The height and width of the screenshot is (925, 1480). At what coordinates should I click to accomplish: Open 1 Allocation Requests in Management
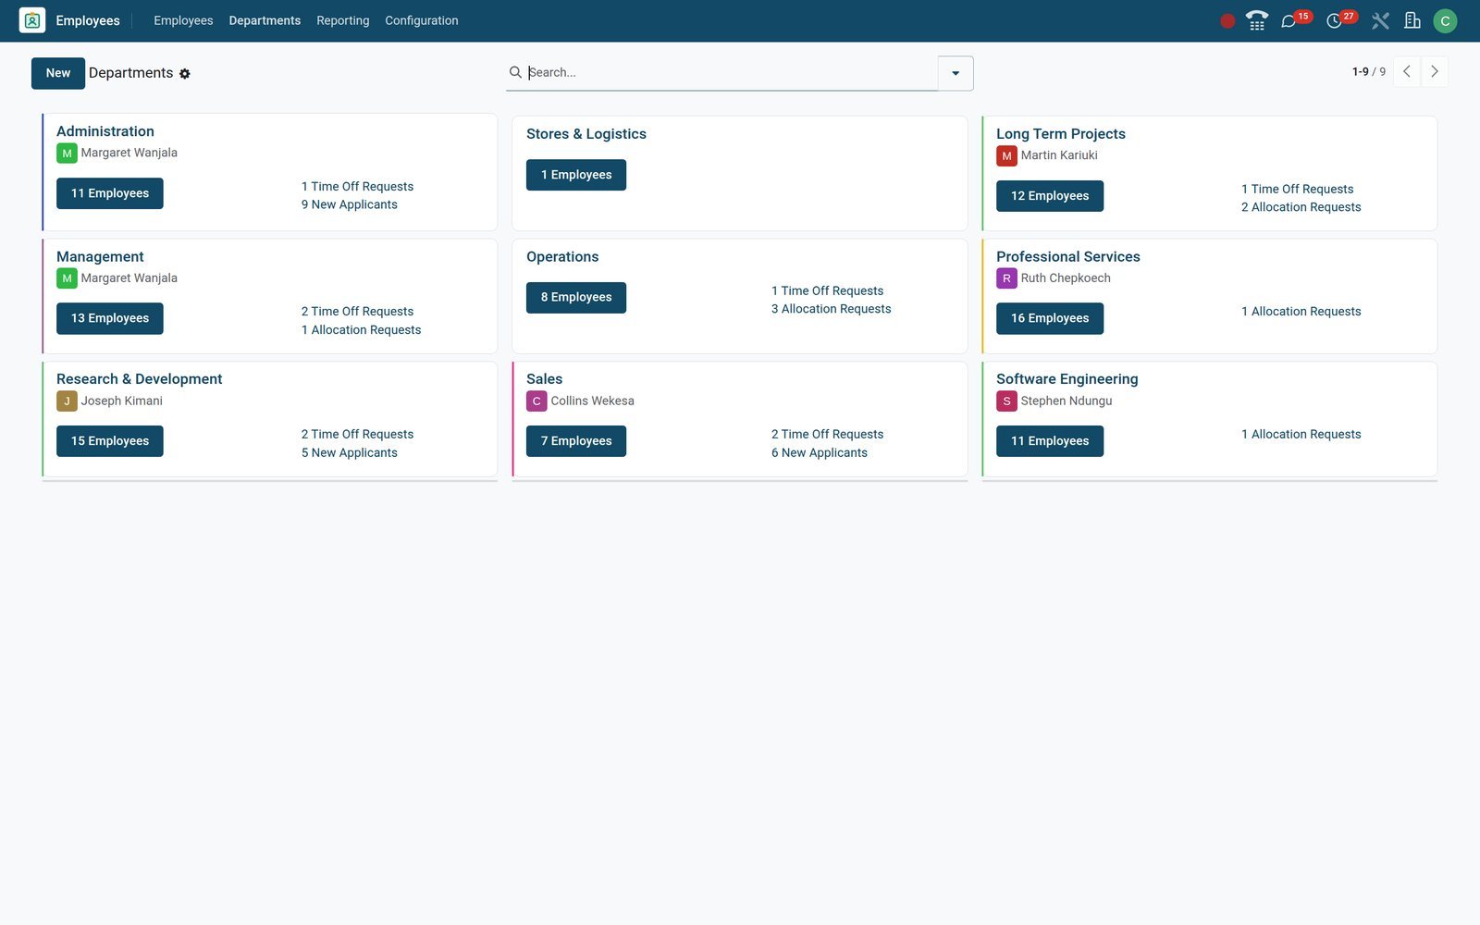(x=361, y=329)
